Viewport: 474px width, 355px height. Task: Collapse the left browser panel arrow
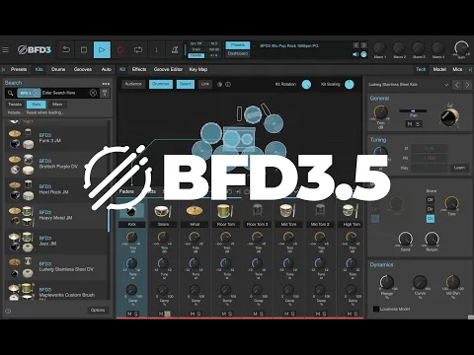[4, 69]
